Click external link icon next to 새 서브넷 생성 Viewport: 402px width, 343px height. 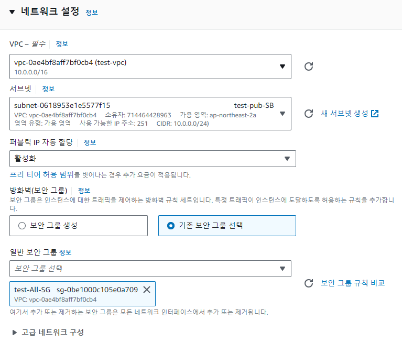pyautogui.click(x=375, y=114)
